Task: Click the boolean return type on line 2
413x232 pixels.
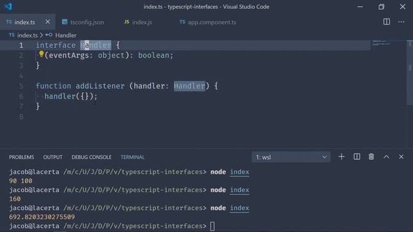Action: coord(154,55)
